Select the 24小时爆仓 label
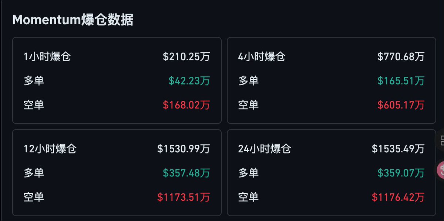This screenshot has width=444, height=221. click(x=265, y=149)
